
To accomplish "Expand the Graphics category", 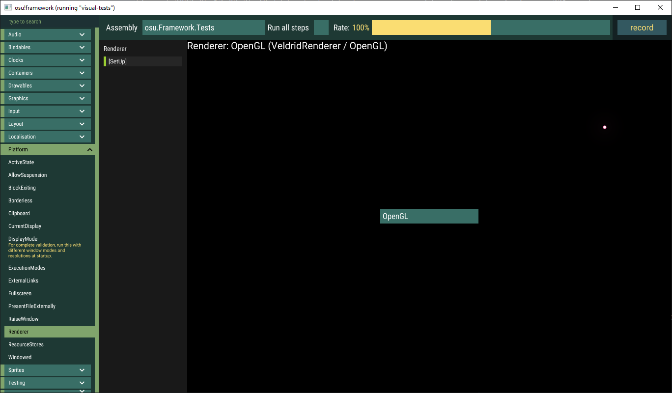I will 47,98.
